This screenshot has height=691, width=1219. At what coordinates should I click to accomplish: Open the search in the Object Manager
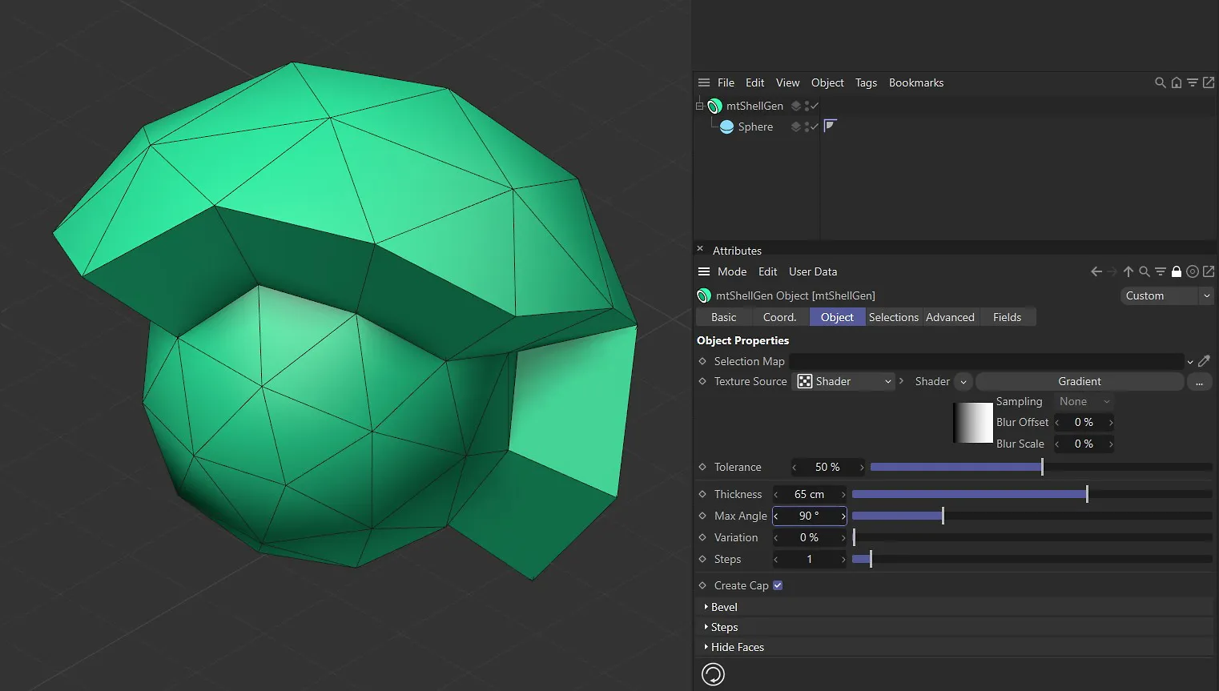click(x=1160, y=82)
